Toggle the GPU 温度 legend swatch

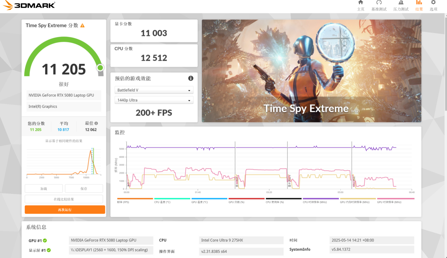(209, 199)
